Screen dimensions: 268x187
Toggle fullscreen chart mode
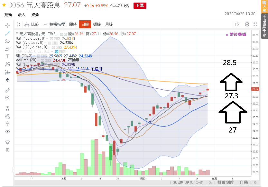255,25
